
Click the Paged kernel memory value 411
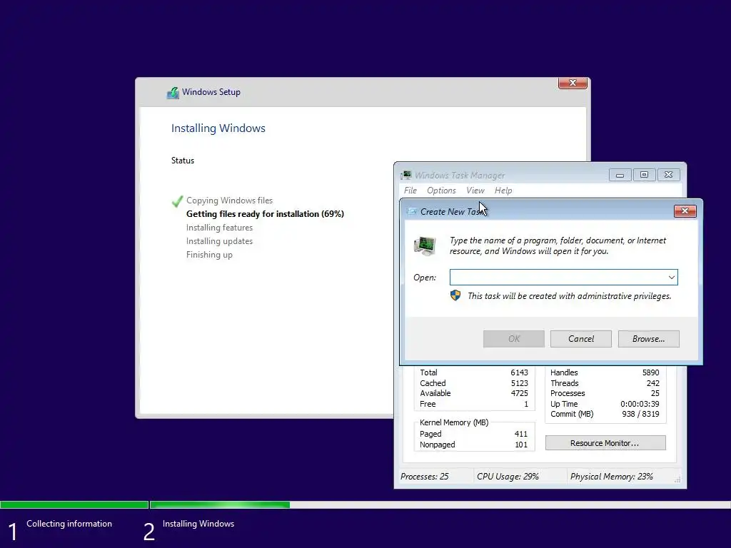pos(520,434)
